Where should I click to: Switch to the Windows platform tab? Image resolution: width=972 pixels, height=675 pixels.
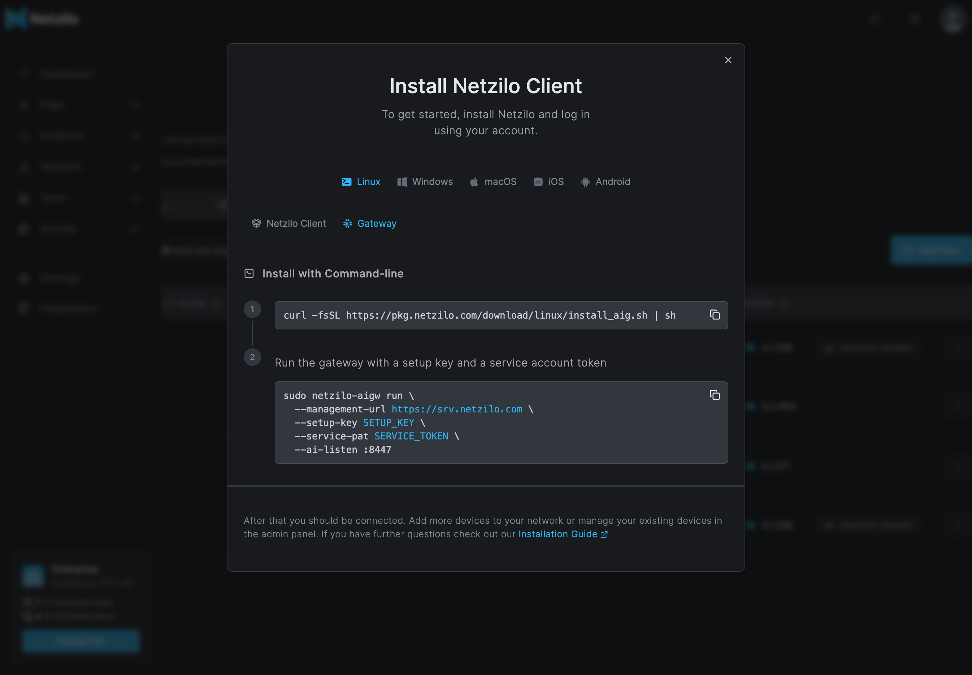pyautogui.click(x=425, y=182)
